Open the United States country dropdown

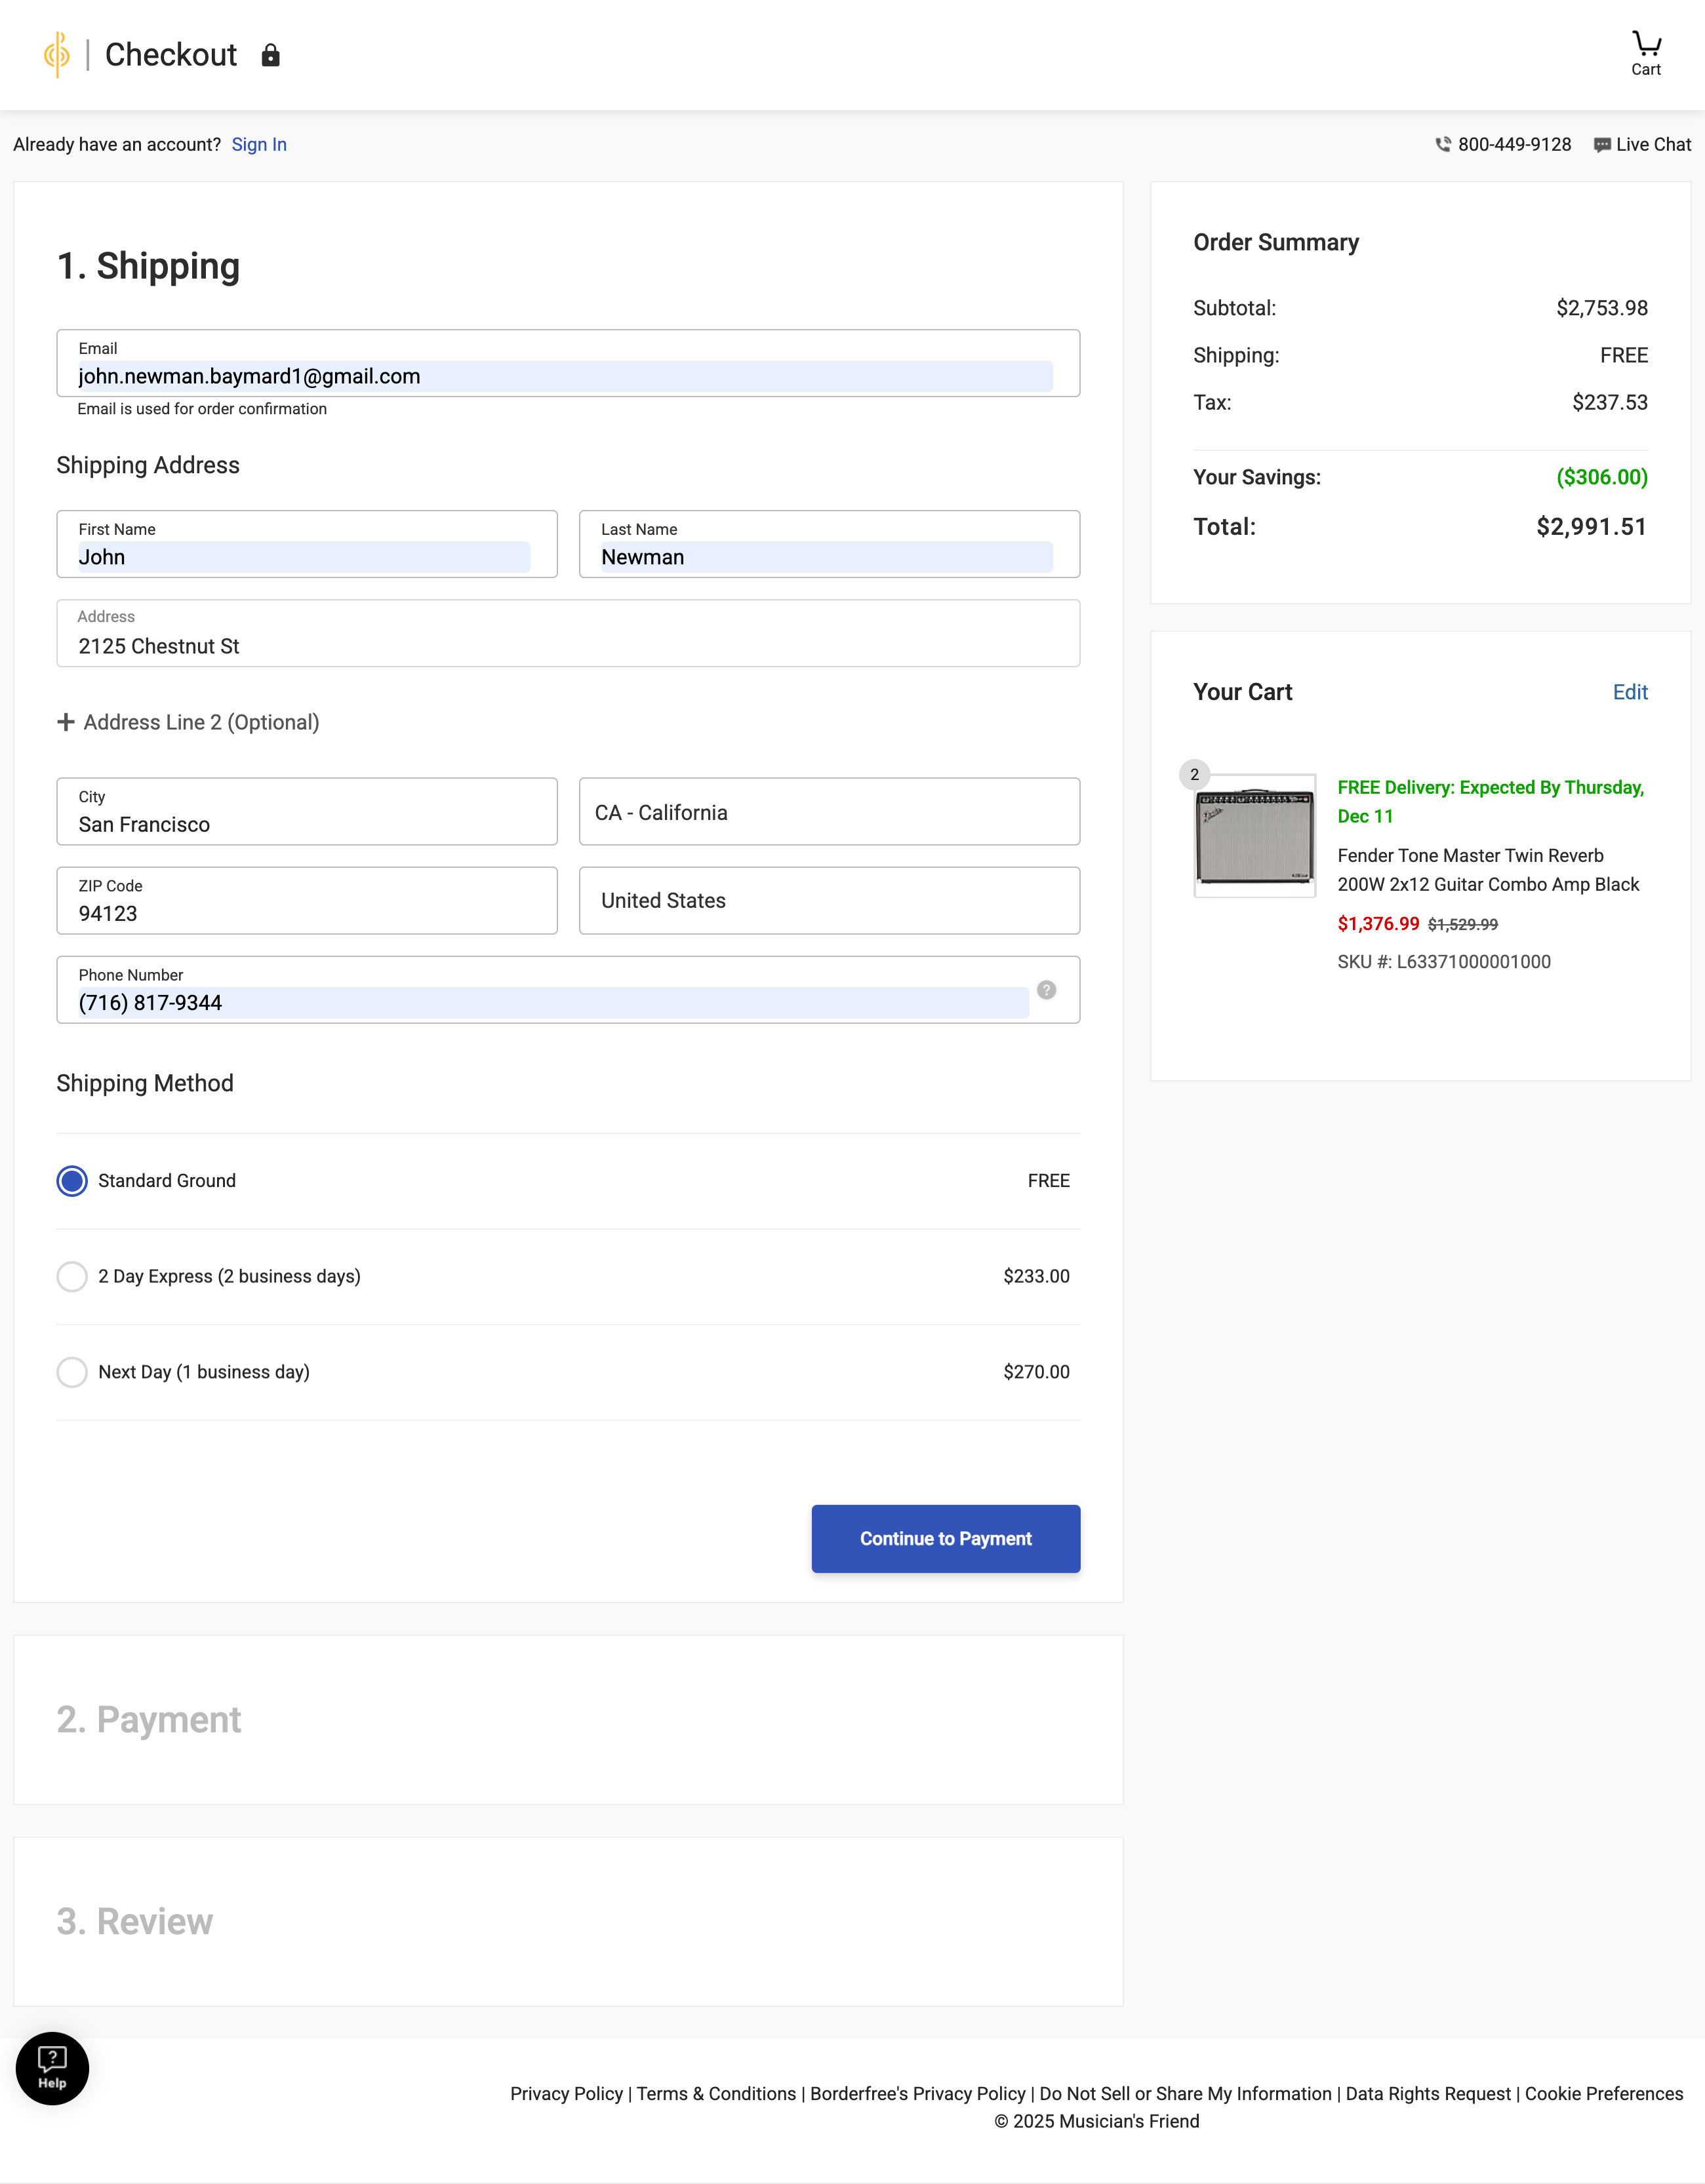tap(828, 901)
